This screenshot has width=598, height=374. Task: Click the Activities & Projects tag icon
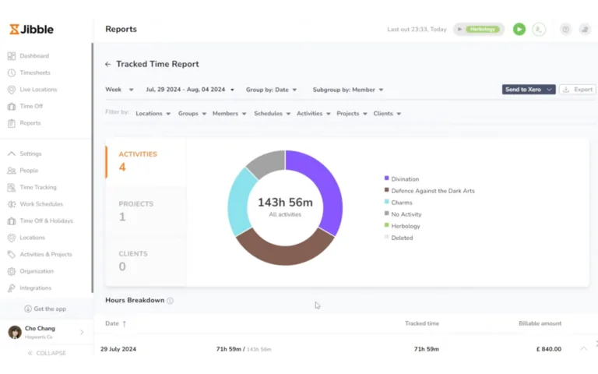[12, 254]
